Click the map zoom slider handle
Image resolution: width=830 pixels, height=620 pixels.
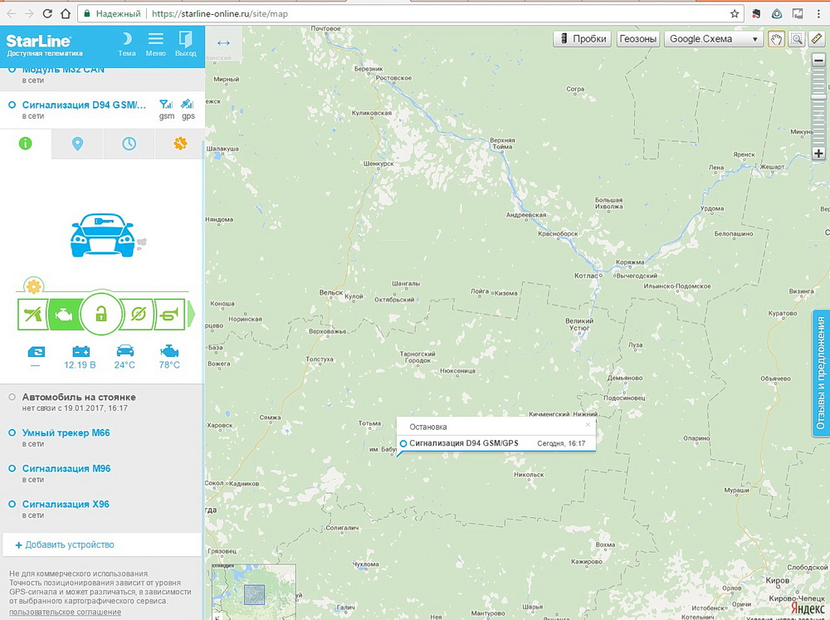pyautogui.click(x=818, y=96)
